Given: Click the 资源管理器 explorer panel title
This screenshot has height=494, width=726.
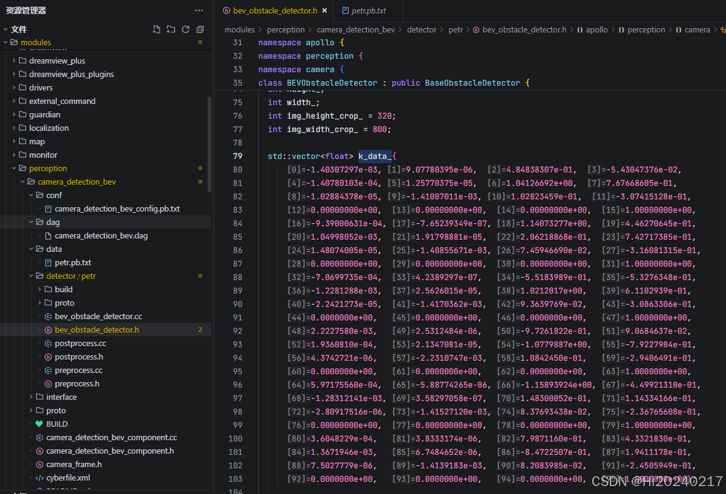Looking at the screenshot, I should (x=26, y=10).
